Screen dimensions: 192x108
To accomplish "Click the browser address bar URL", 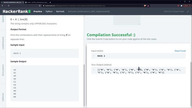I will [x=75, y=6].
